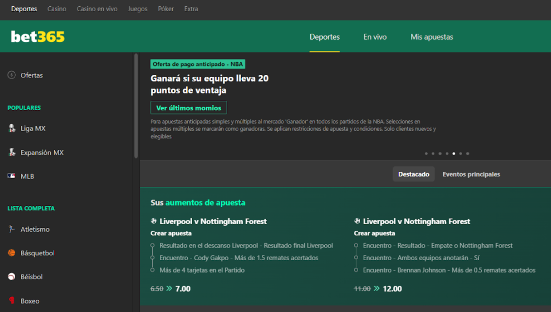551x312 pixels.
Task: Click the struck-through 6.50 odds
Action: click(x=157, y=289)
